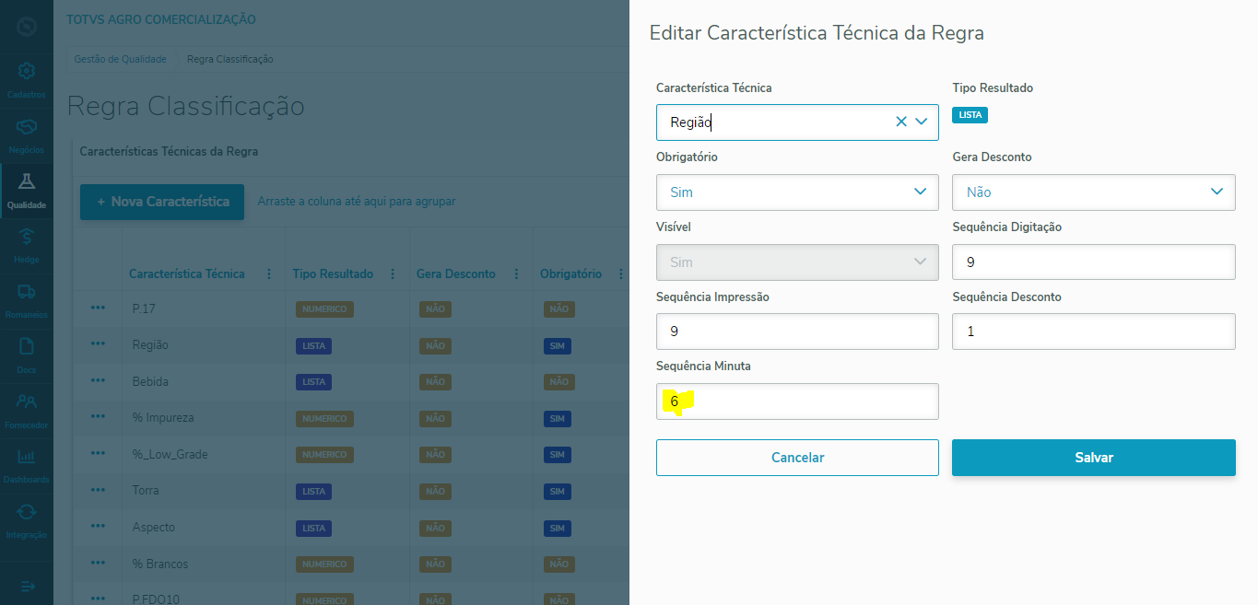This screenshot has width=1258, height=605.
Task: Click Gestão de Qualidade breadcrumb
Action: [x=120, y=59]
